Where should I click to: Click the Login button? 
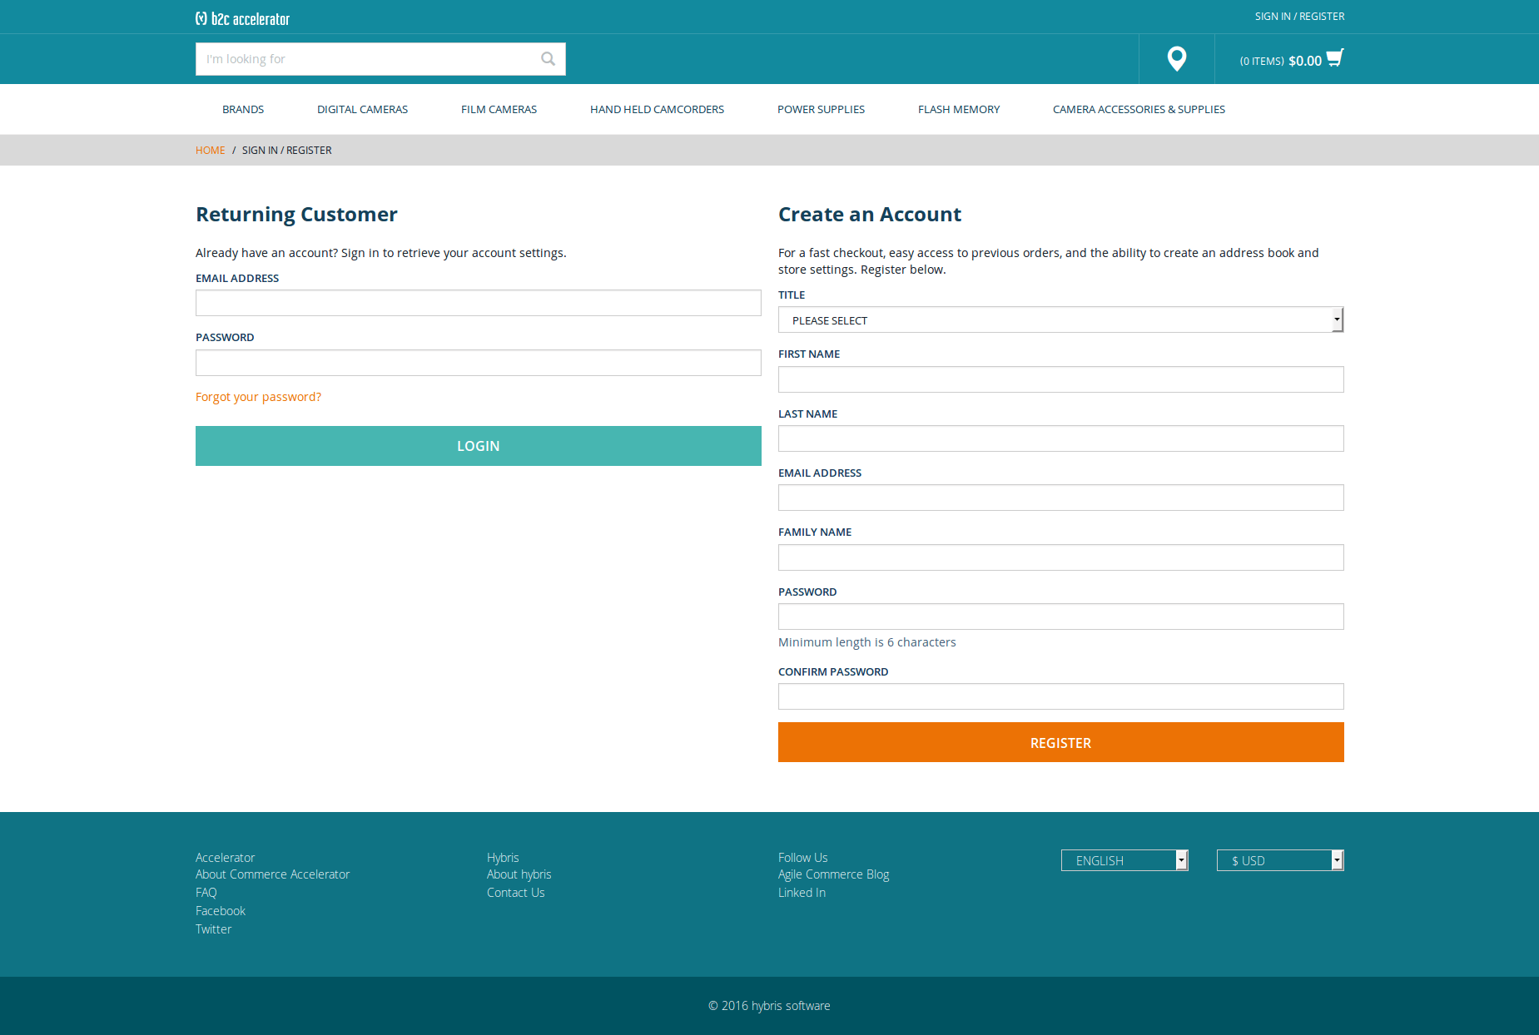(479, 446)
